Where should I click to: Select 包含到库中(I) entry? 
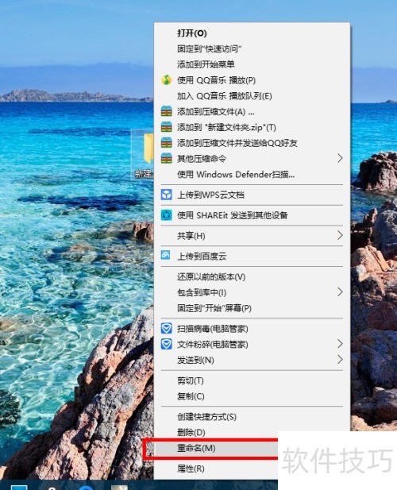click(x=252, y=292)
